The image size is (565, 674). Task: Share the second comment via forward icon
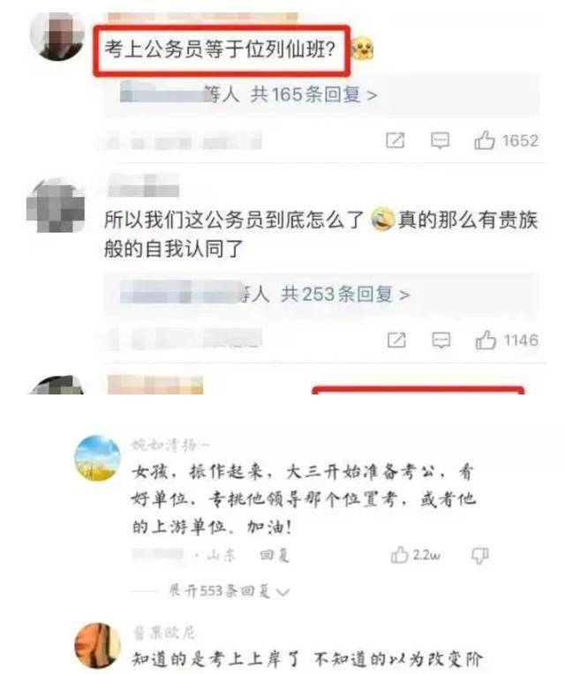coord(396,341)
